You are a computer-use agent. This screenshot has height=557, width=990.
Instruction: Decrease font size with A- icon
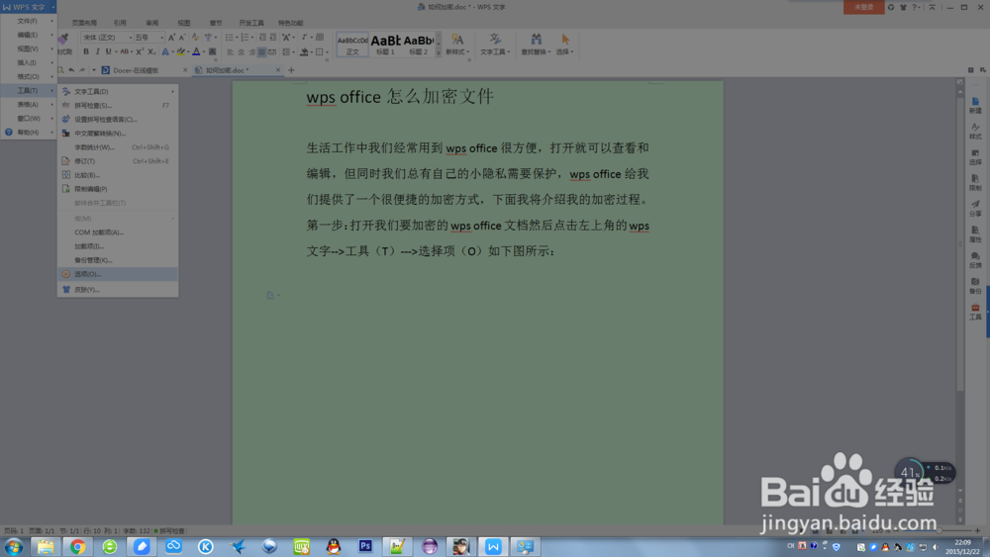tap(182, 38)
